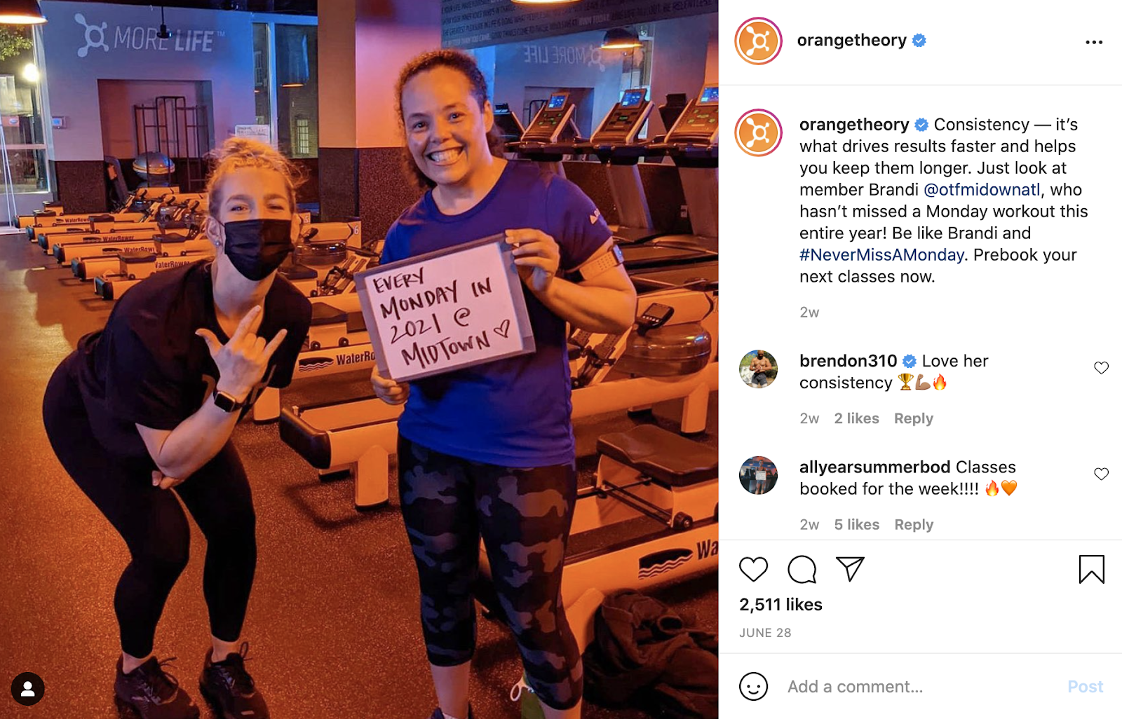This screenshot has height=719, width=1122.
Task: Open the #NeverMissAMonday hashtag
Action: coord(881,255)
